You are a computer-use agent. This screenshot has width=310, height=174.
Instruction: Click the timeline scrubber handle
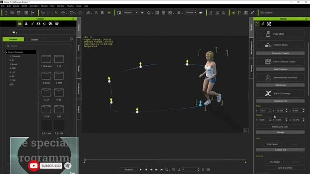(x=85, y=160)
